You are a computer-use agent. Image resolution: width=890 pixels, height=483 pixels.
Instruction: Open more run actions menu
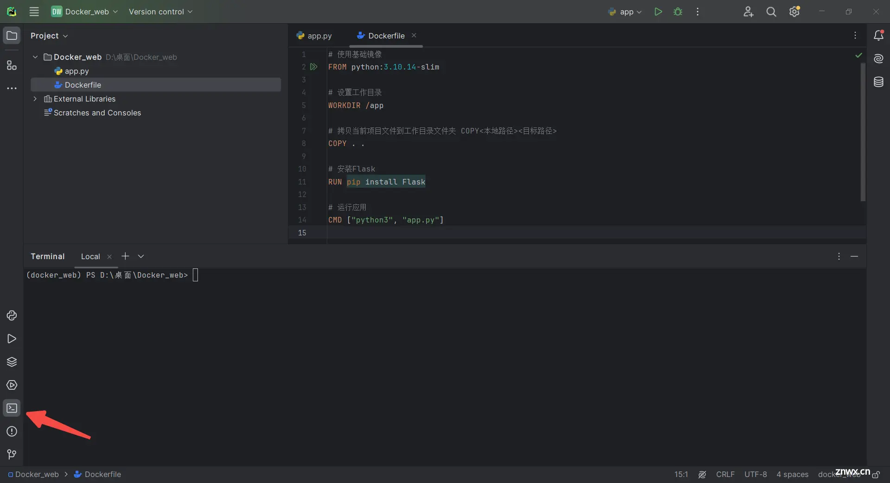[x=698, y=12]
